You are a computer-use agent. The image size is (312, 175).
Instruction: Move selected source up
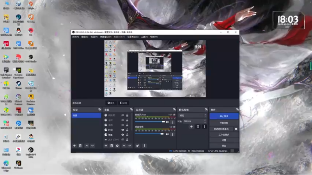click(124, 145)
